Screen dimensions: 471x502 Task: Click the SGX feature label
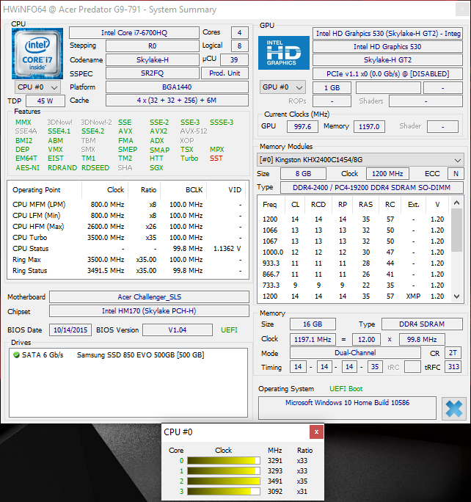(x=156, y=168)
